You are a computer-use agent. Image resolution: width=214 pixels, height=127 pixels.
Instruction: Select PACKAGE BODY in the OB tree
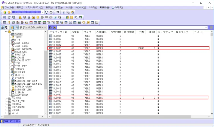[x=23, y=61]
